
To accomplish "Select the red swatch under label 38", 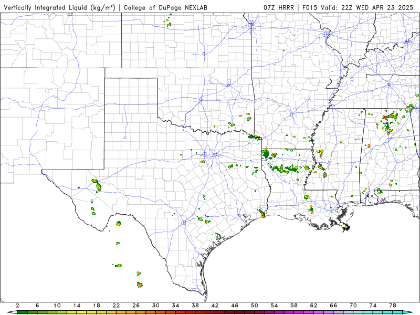I will [x=200, y=312].
